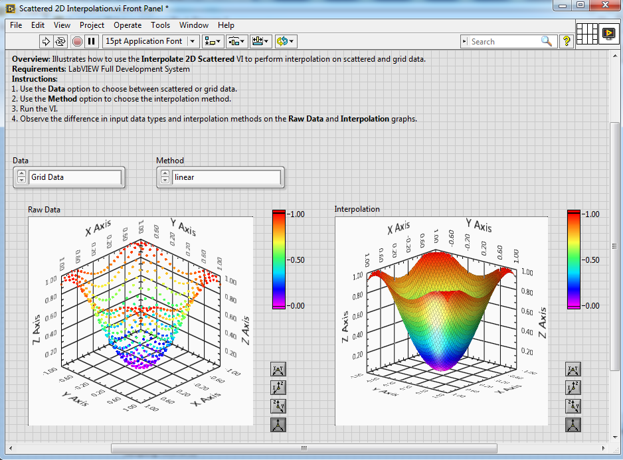This screenshot has width=623, height=460.
Task: Open the Distribute Objects tool
Action: 236,41
